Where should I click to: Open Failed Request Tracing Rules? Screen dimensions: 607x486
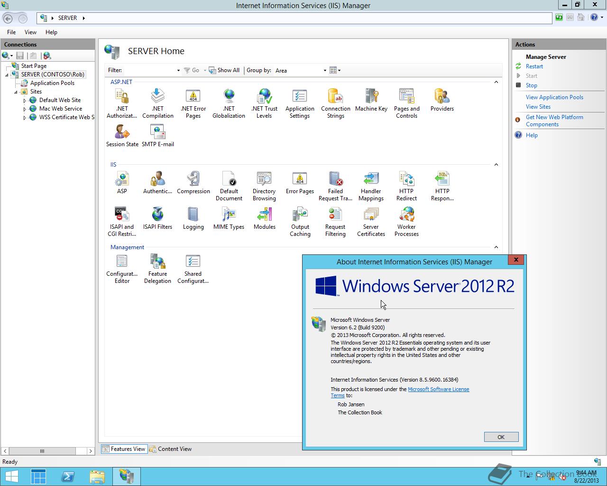(x=336, y=186)
